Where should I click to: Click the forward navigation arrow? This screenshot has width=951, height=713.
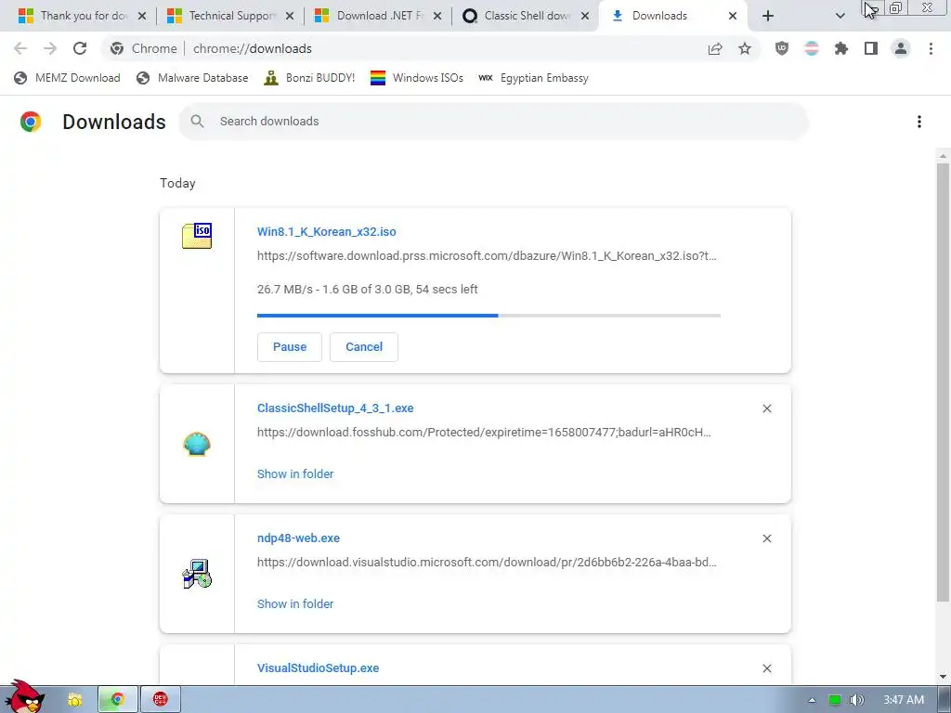click(x=50, y=48)
